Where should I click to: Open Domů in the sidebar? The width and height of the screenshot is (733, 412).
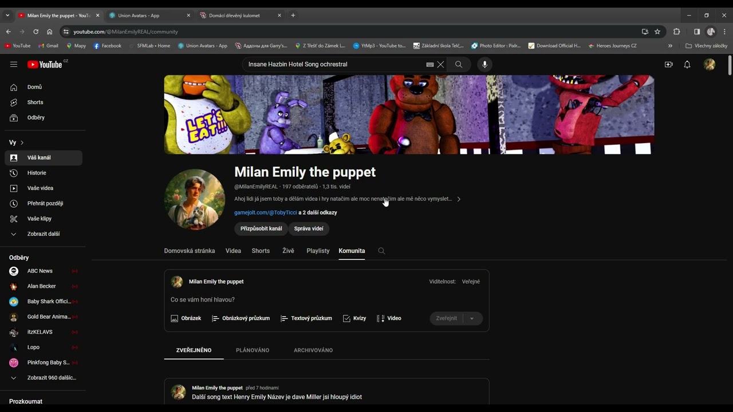pos(44,87)
